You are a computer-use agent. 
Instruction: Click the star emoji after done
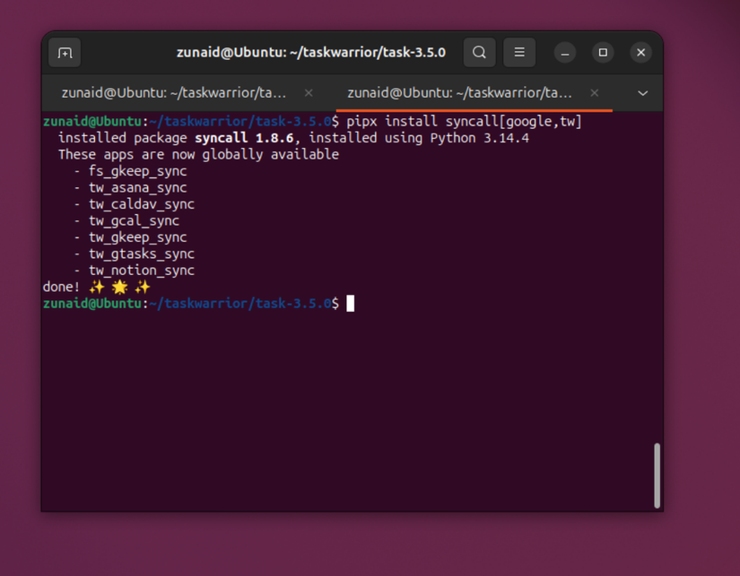[x=120, y=287]
